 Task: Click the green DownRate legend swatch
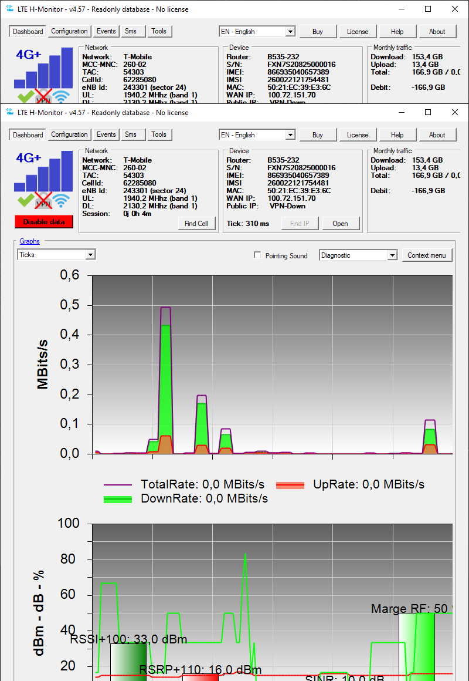[x=118, y=500]
